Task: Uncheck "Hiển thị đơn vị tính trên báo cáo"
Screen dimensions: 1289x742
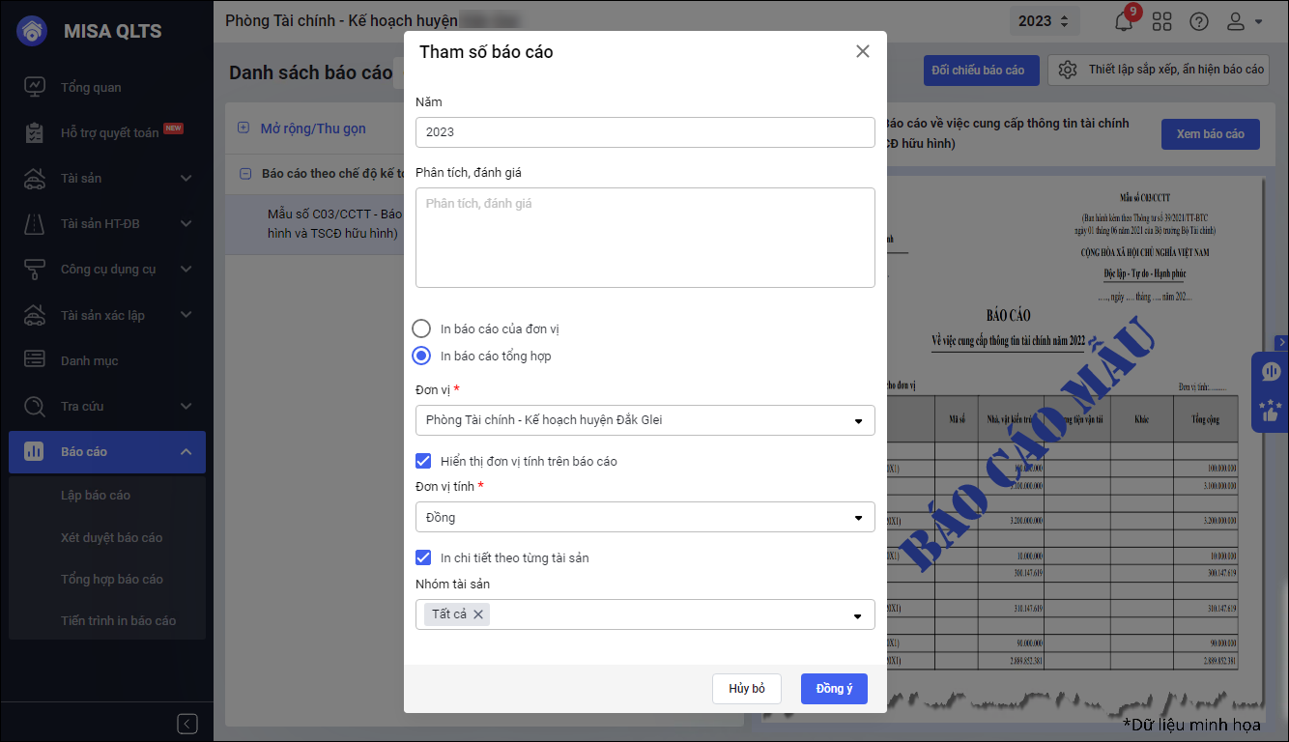Action: click(x=423, y=461)
